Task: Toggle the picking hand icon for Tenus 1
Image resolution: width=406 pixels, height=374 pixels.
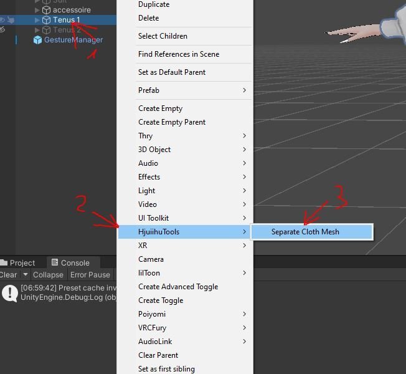Action: (x=11, y=20)
